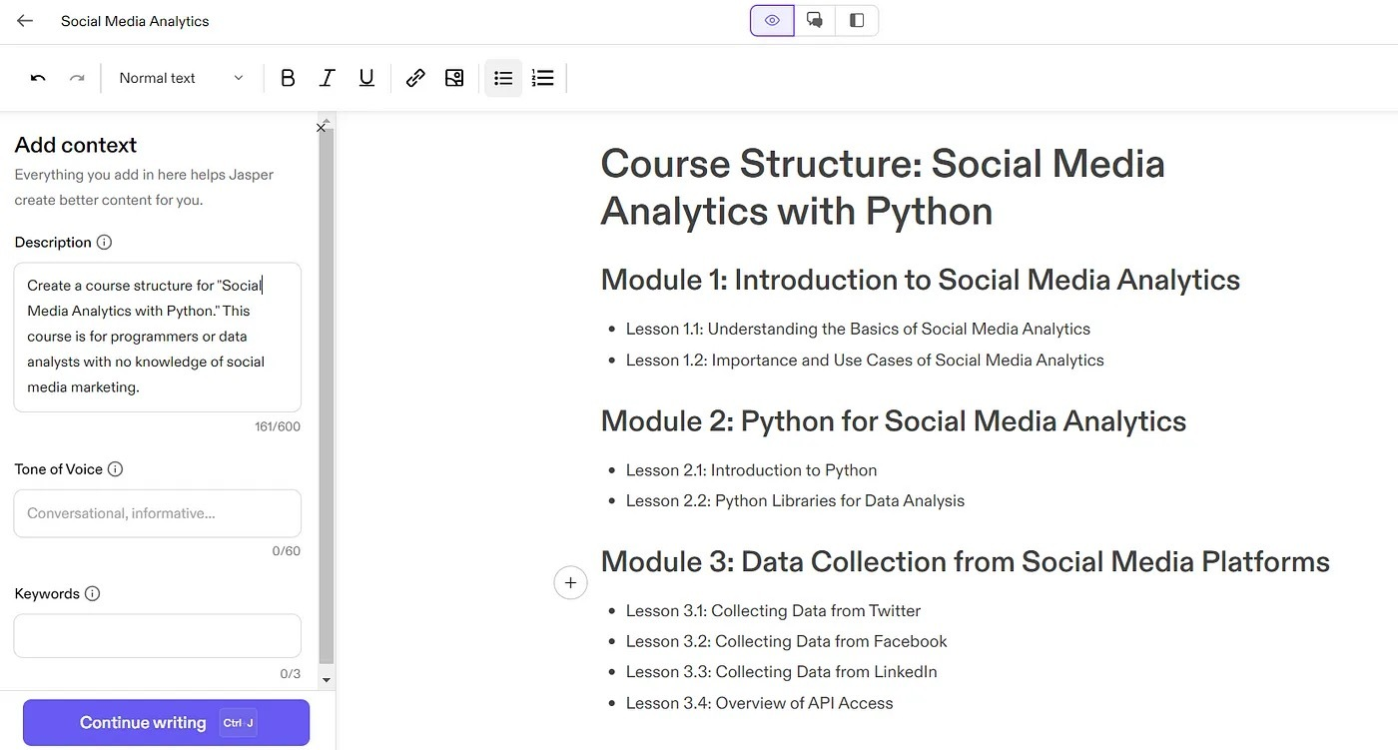The image size is (1398, 750).
Task: Click the back arrow icon
Action: coord(25,21)
